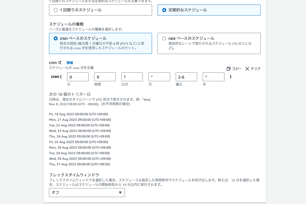Open the 情報 link next to cron 式

(70, 63)
